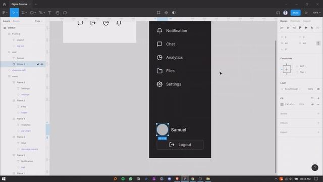This screenshot has width=323, height=182.
Task: Click the Align left icon
Action: [282, 28]
